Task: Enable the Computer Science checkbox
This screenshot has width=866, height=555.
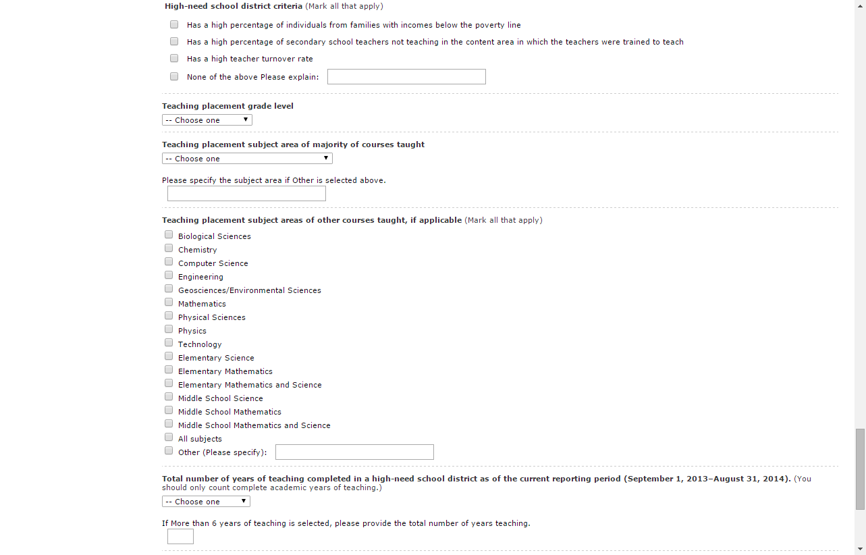Action: (x=169, y=262)
